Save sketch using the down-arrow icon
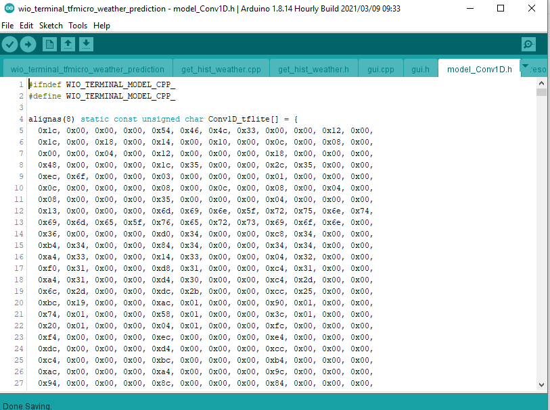 tap(86, 45)
